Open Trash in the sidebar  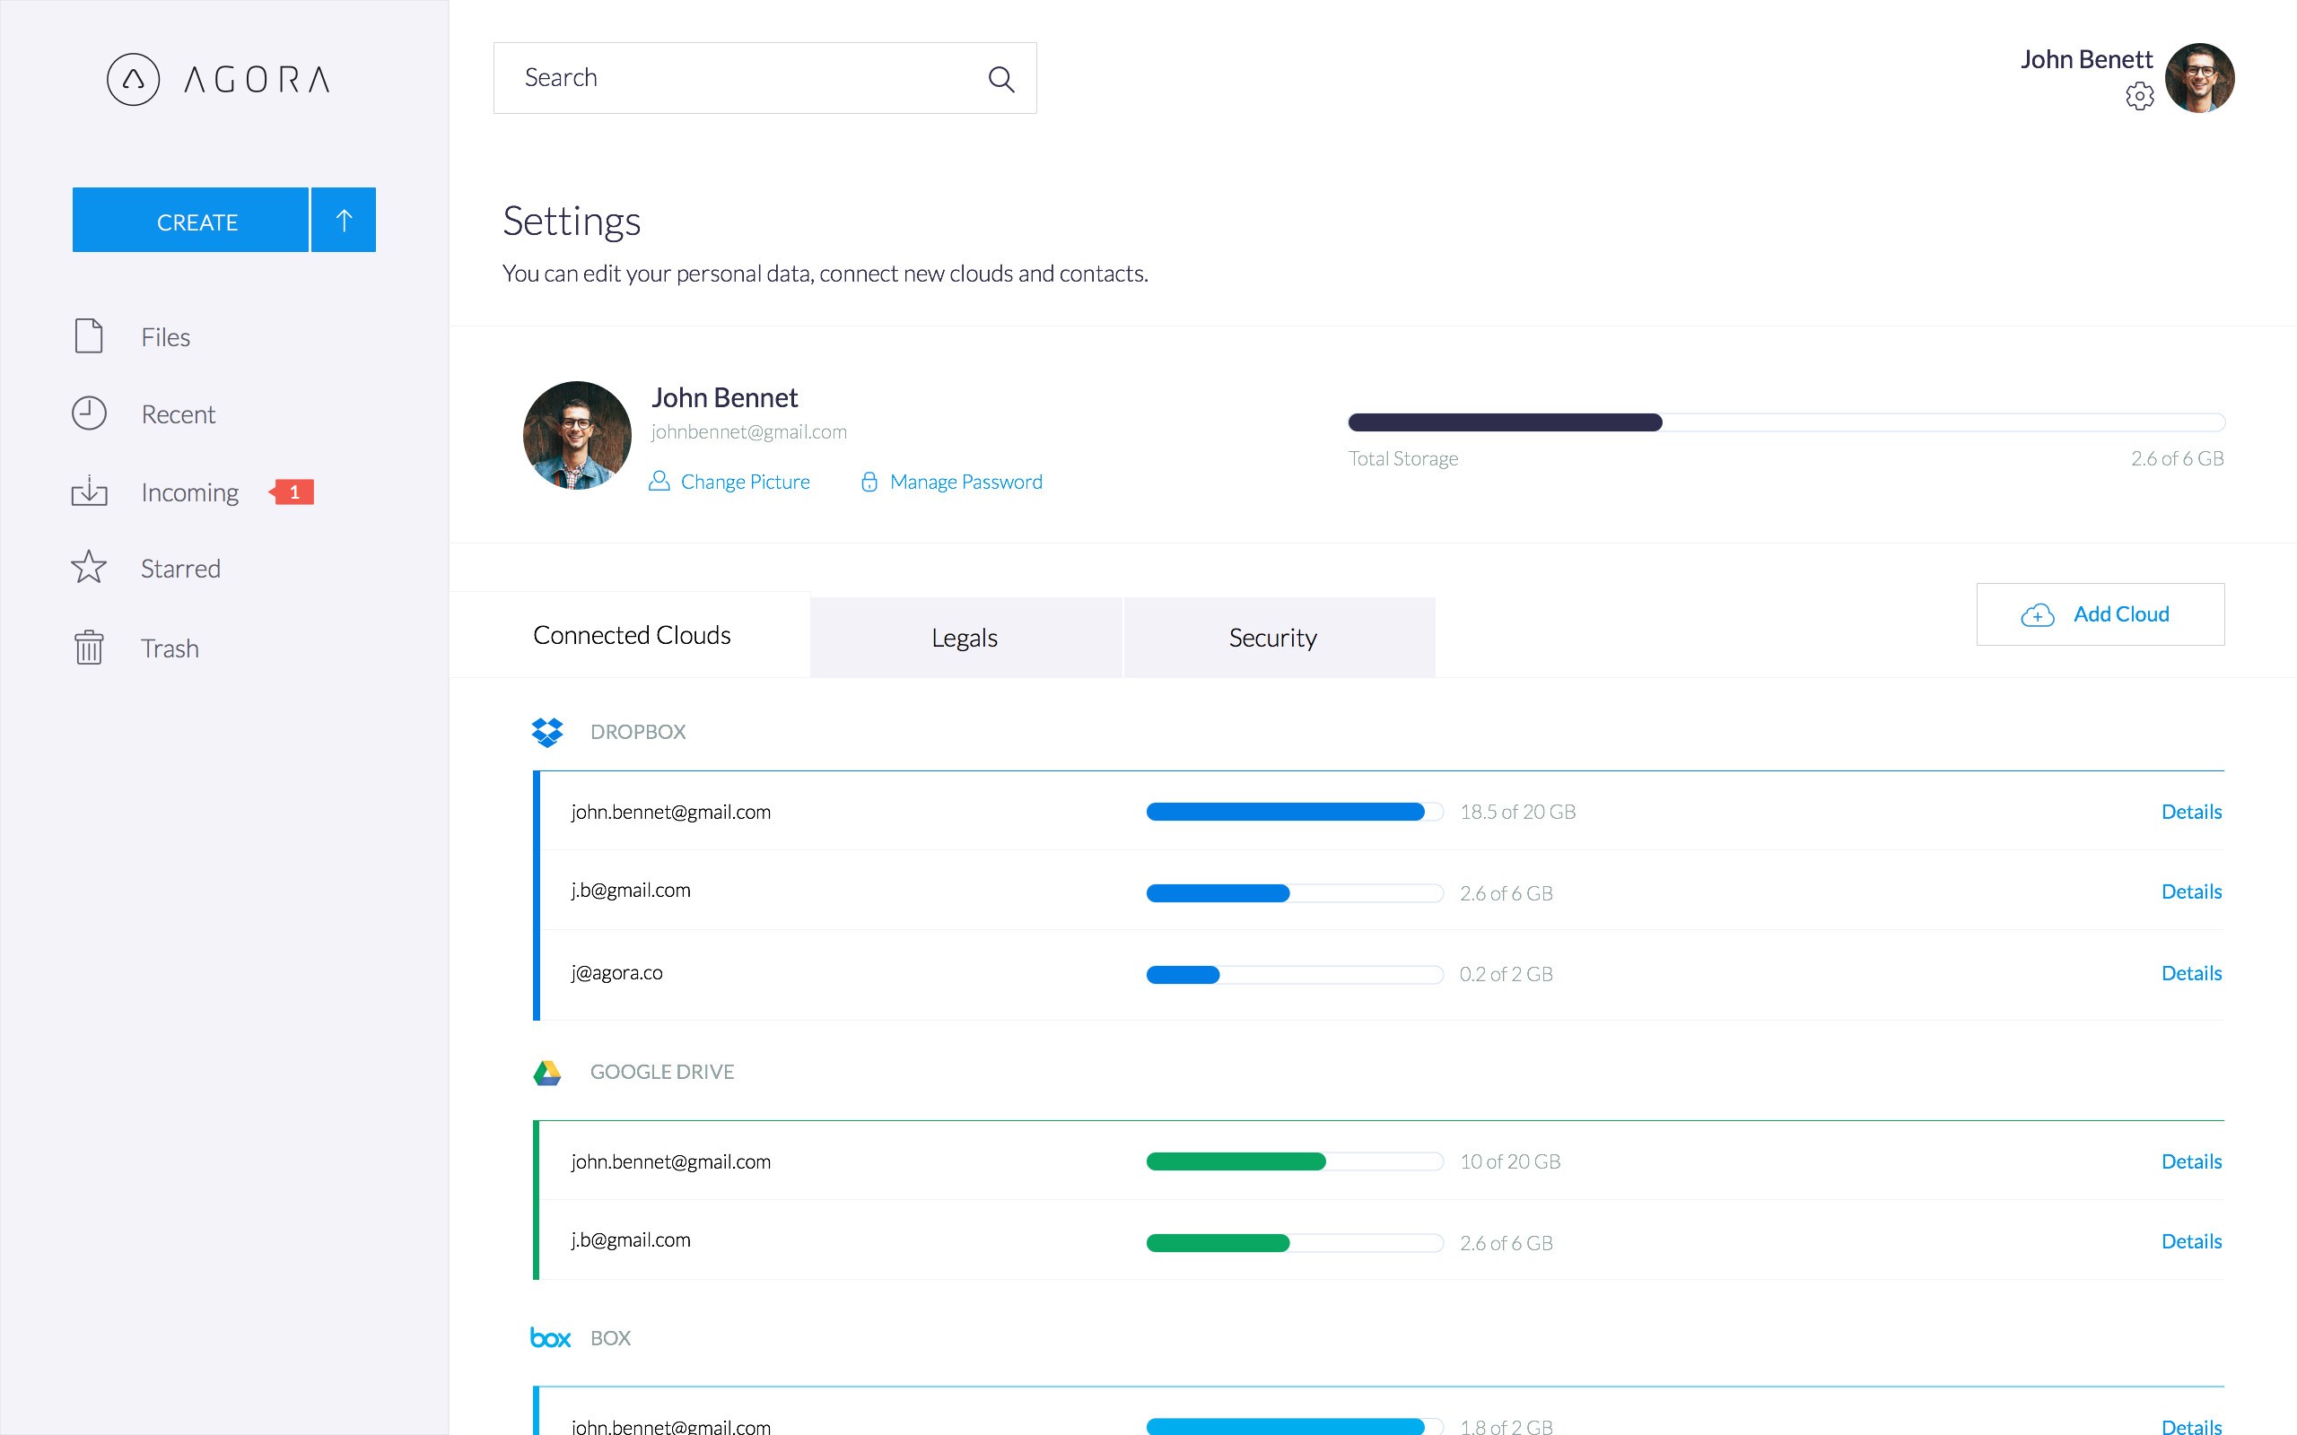coord(169,648)
